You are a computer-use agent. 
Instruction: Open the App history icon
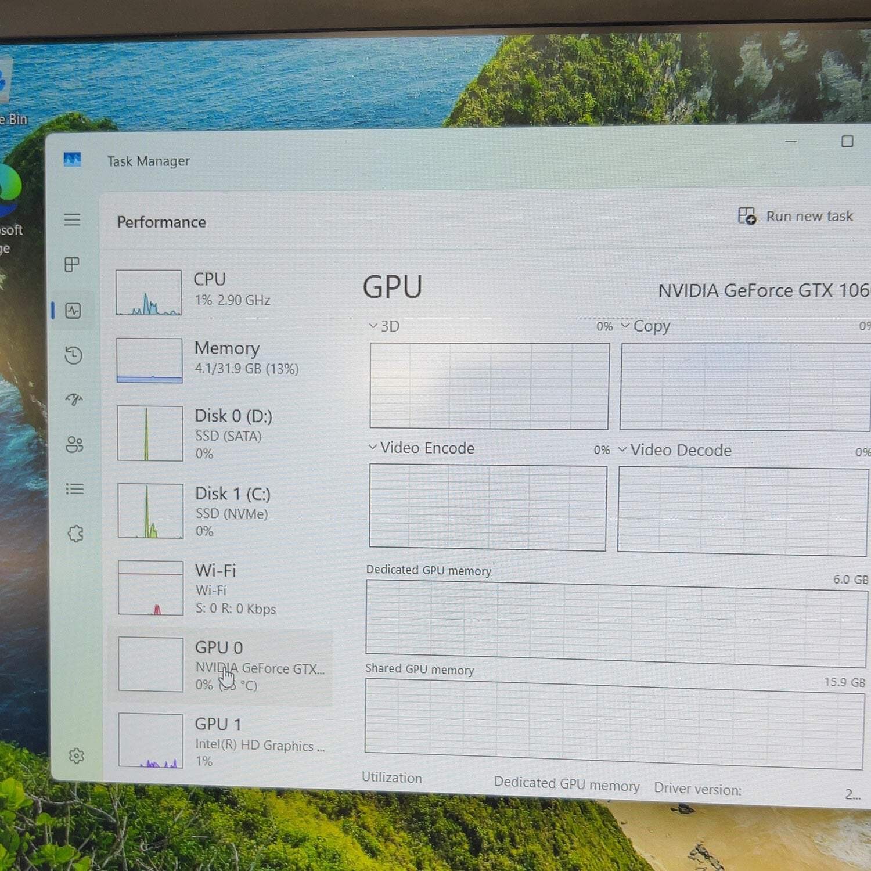click(74, 355)
